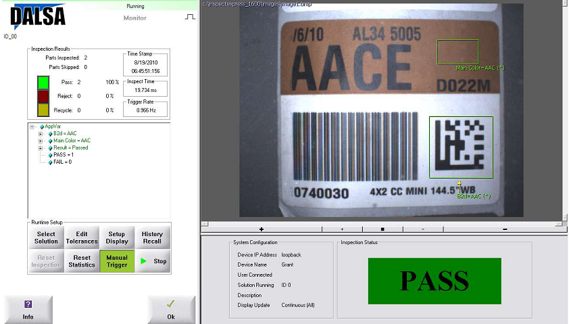Image resolution: width=569 pixels, height=324 pixels.
Task: Fire the Manual Trigger button
Action: 117,261
